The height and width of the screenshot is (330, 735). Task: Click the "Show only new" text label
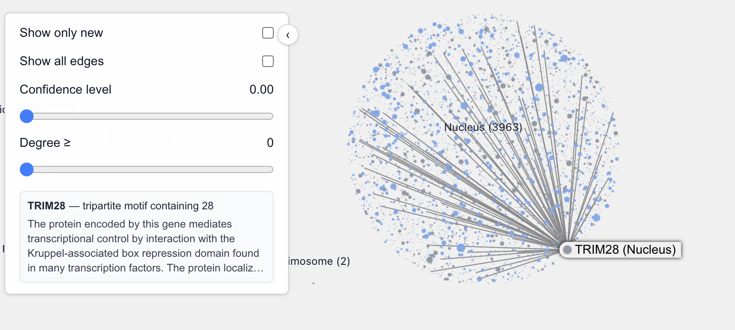pyautogui.click(x=61, y=33)
